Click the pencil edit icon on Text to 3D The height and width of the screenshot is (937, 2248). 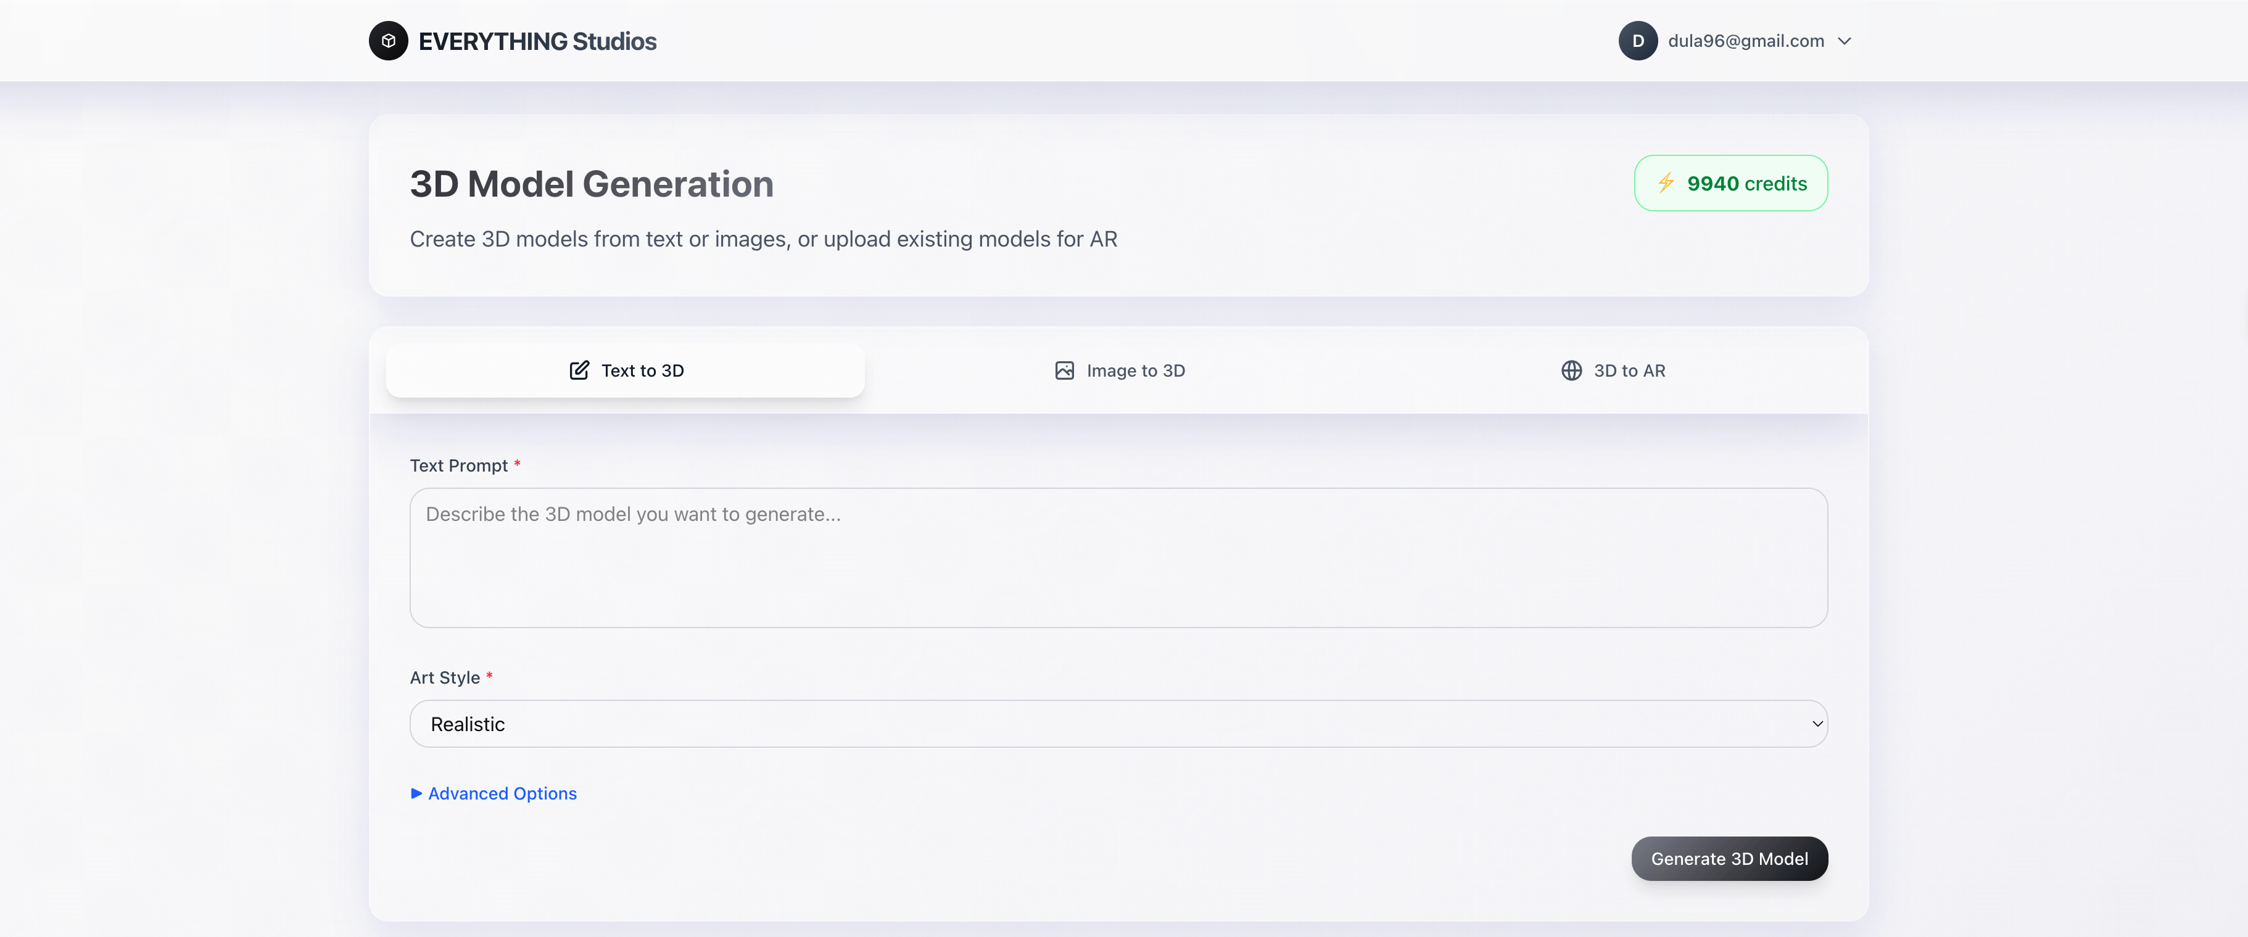click(x=579, y=370)
